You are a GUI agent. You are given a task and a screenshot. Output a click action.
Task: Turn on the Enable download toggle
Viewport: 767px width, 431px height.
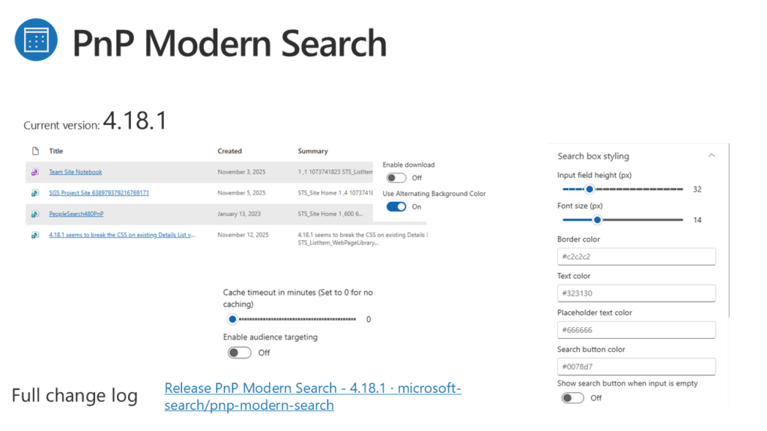396,178
